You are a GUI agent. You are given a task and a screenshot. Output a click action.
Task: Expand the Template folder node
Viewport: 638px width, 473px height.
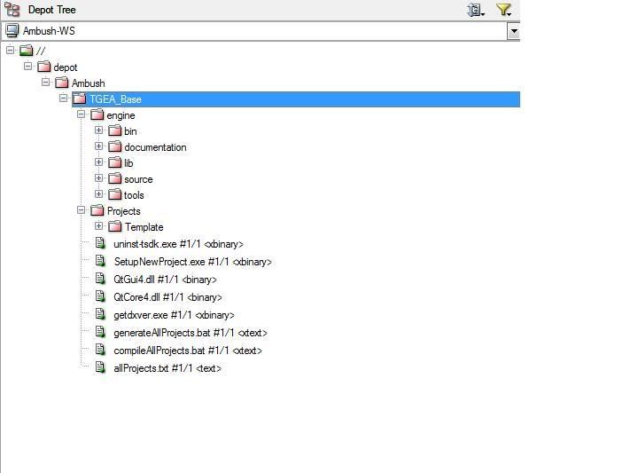tap(99, 226)
